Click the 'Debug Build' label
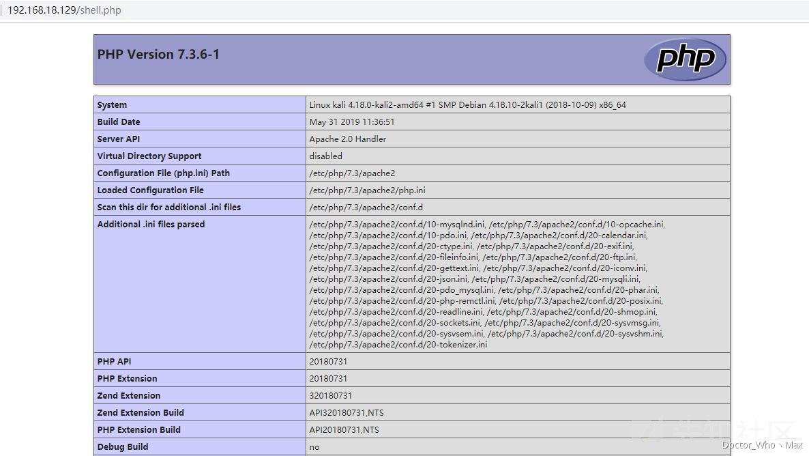This screenshot has width=809, height=456. [x=123, y=446]
